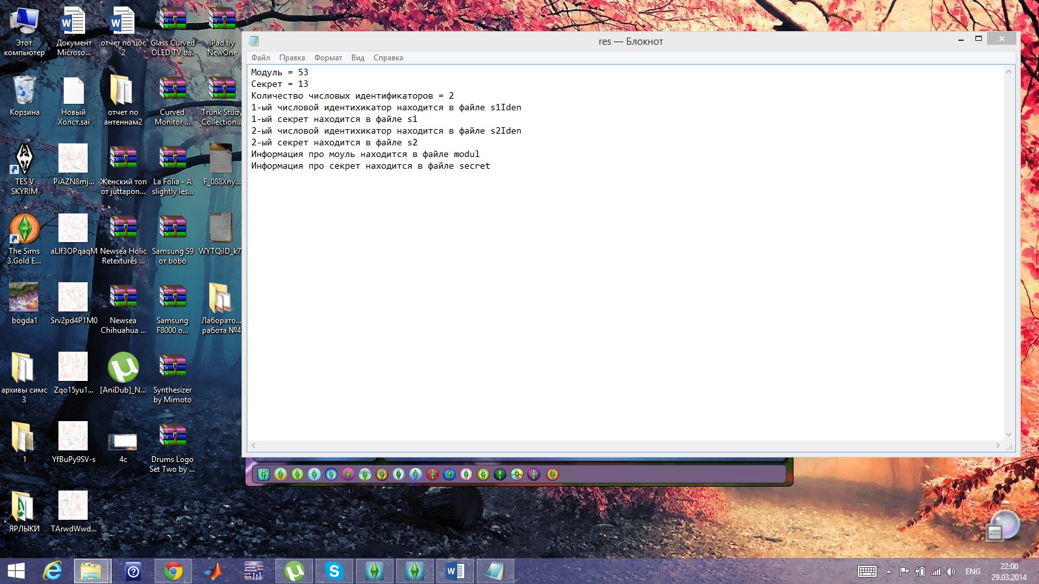1039x584 pixels.
Task: Click the red plumbob icon in Sims dock bar
Action: pyautogui.click(x=432, y=474)
